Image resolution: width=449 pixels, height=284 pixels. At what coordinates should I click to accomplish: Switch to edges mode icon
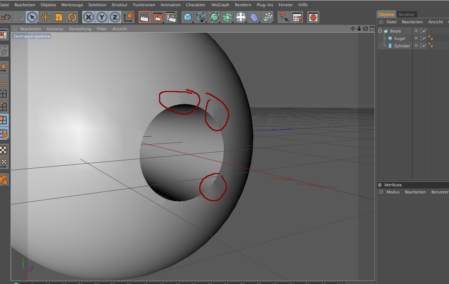4,107
